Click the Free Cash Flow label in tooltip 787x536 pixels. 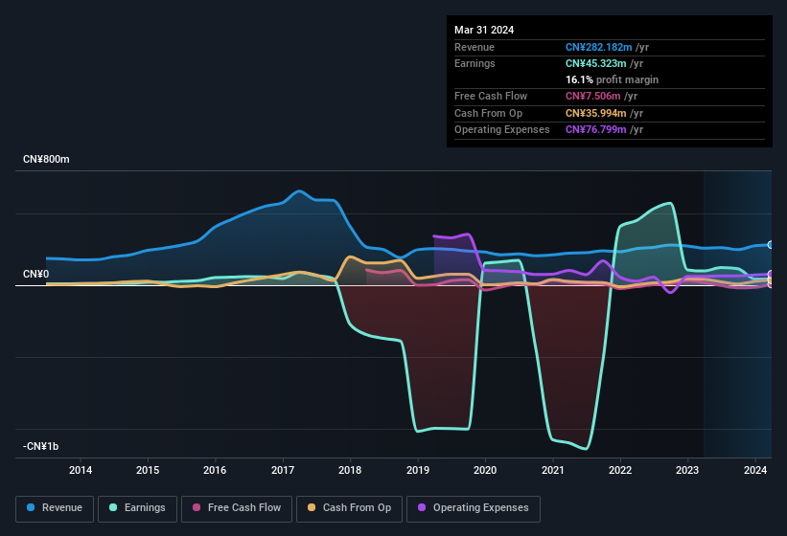(491, 96)
